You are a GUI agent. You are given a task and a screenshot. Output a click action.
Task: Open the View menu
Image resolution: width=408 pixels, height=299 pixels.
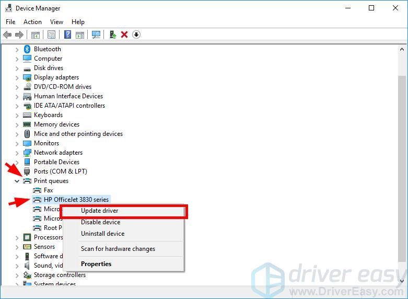[x=56, y=22]
